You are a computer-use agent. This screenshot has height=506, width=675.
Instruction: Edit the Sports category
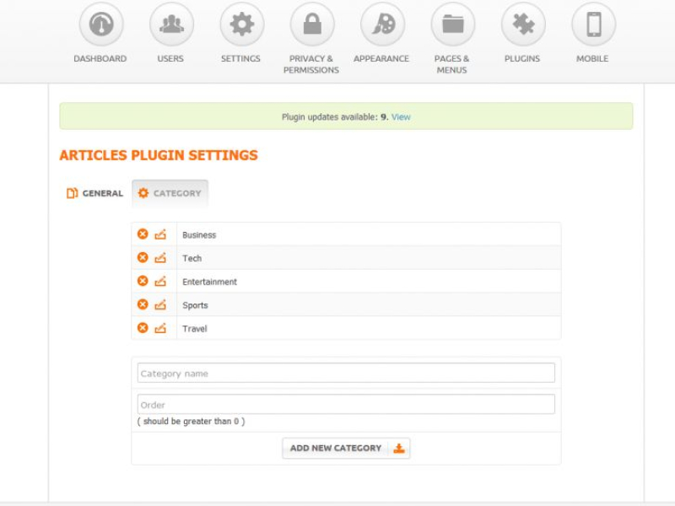[160, 305]
